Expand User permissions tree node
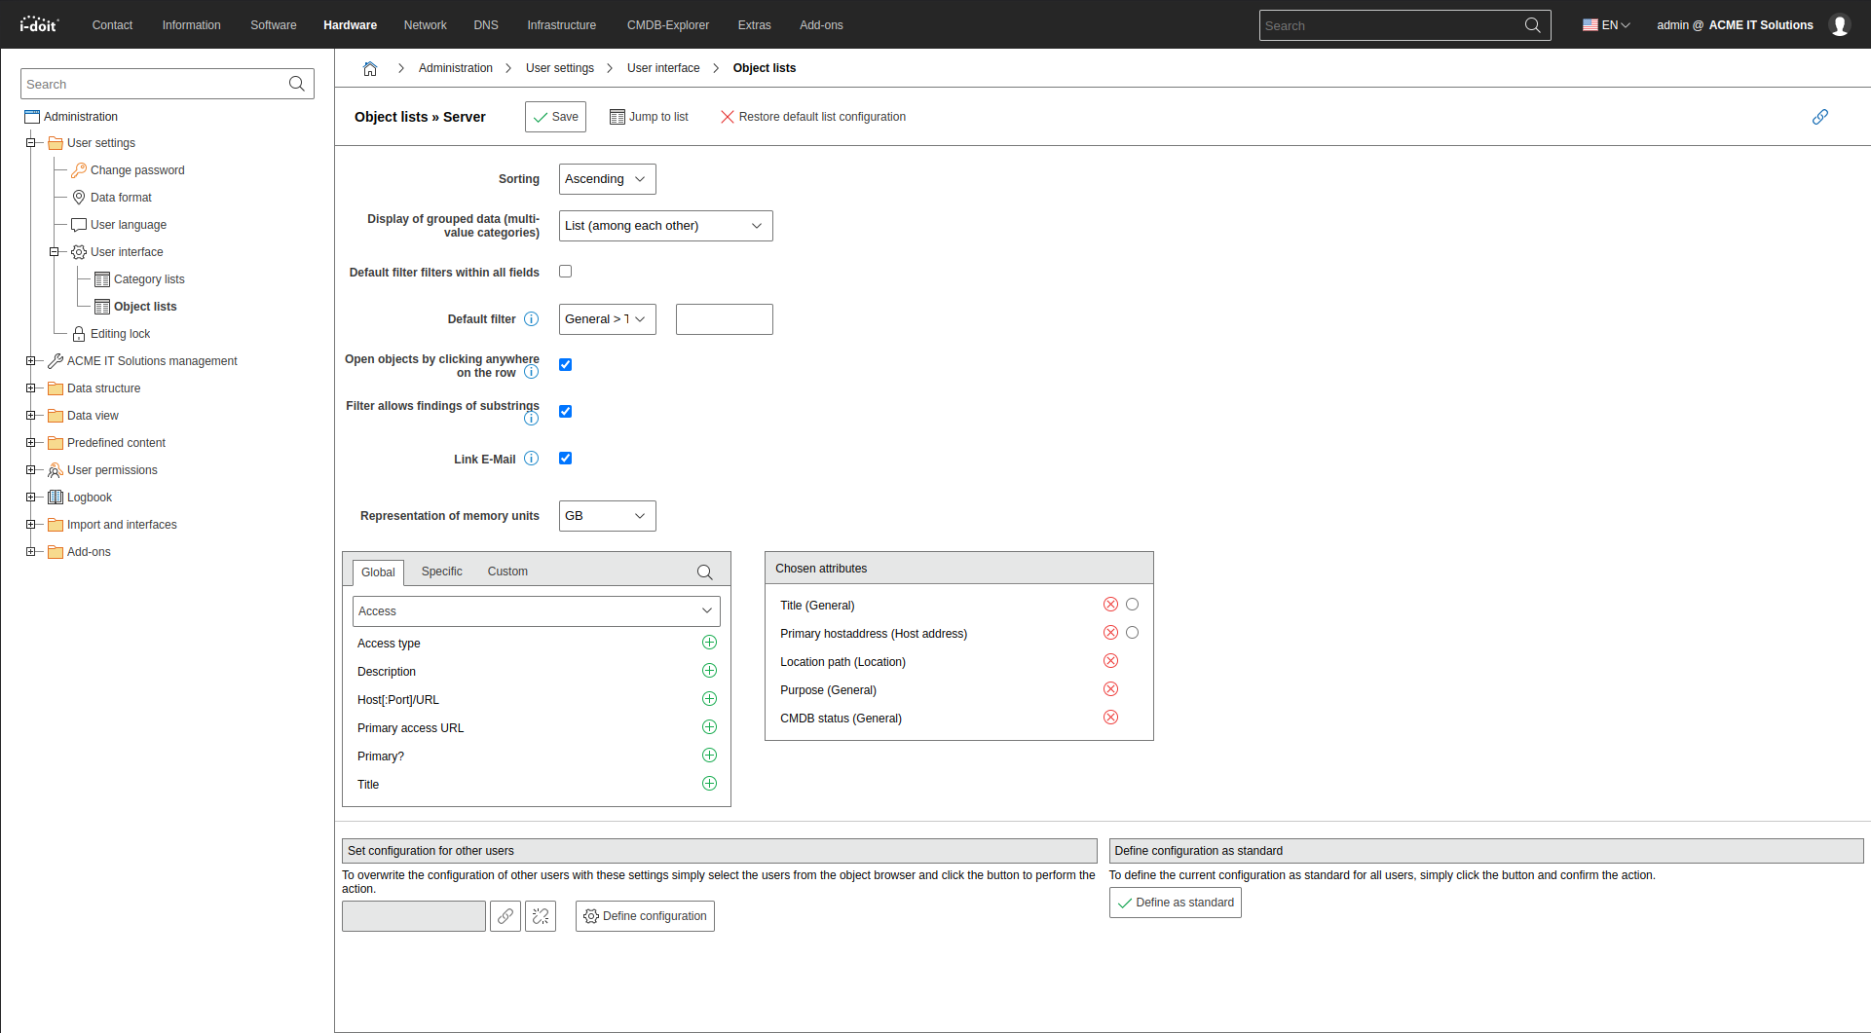Screen dimensions: 1871x1033 [x=30, y=470]
